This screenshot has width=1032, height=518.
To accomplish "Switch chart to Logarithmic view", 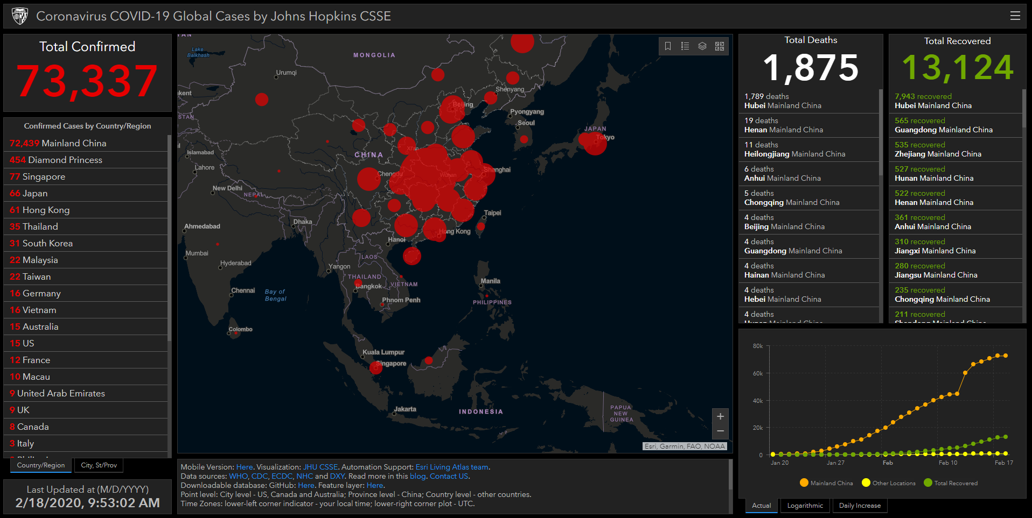I will coord(805,505).
